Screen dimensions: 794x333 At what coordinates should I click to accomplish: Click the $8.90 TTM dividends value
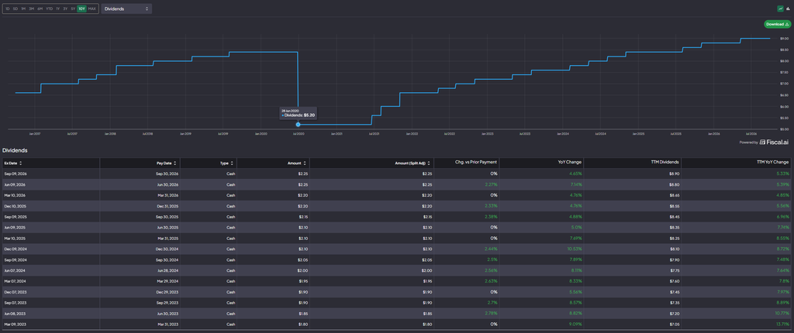coord(673,173)
